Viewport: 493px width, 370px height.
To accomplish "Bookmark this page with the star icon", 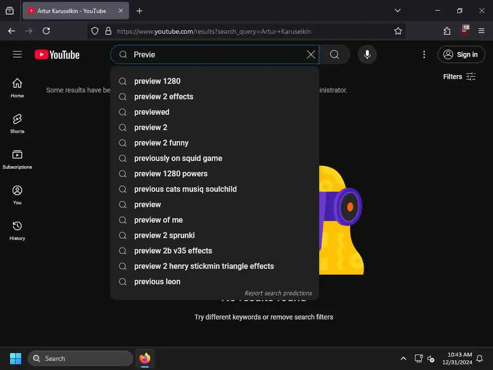I will click(398, 31).
